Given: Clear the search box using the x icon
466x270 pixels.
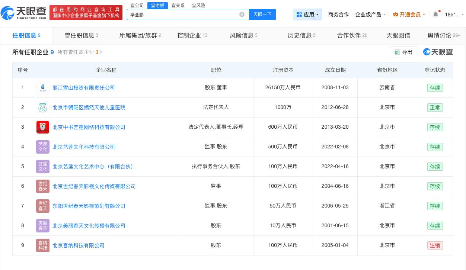Looking at the screenshot, I should pyautogui.click(x=242, y=15).
